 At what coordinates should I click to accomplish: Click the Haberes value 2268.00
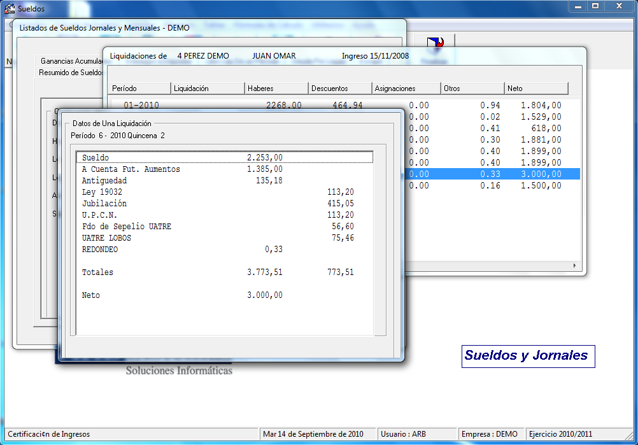coord(283,105)
